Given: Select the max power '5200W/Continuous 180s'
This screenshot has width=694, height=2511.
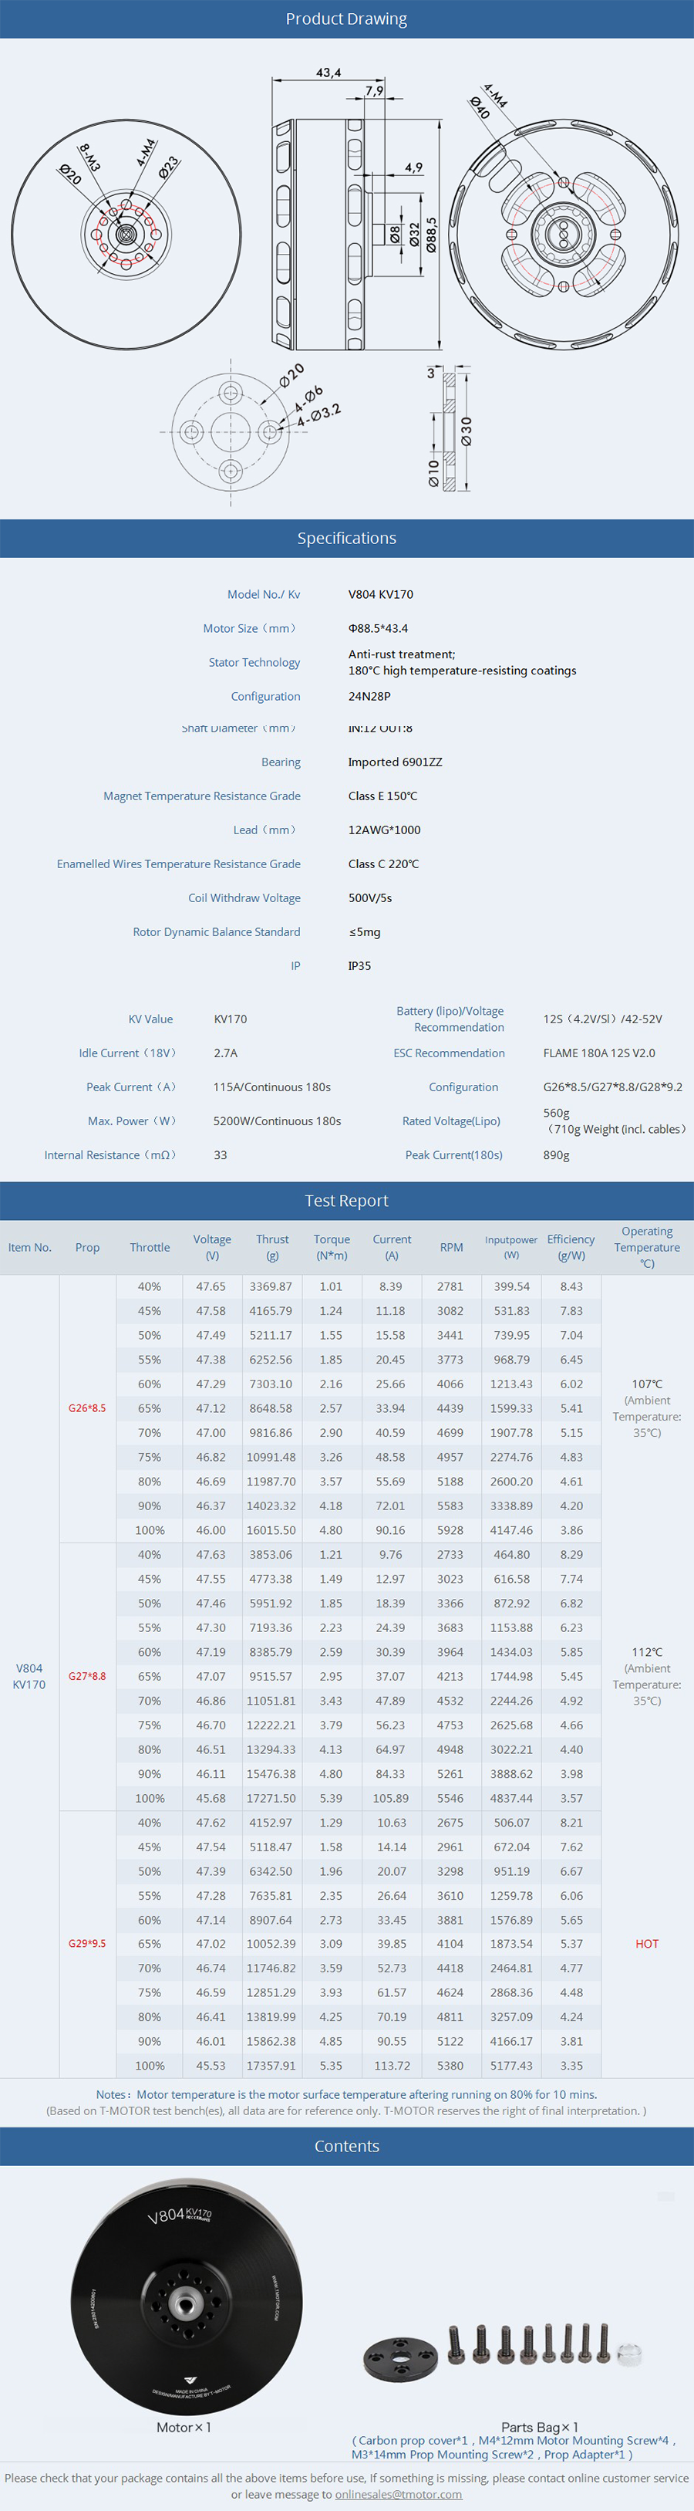Looking at the screenshot, I should pyautogui.click(x=277, y=1121).
